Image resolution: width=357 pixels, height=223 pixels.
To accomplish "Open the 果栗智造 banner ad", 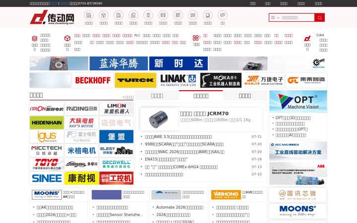I will point(306,80).
